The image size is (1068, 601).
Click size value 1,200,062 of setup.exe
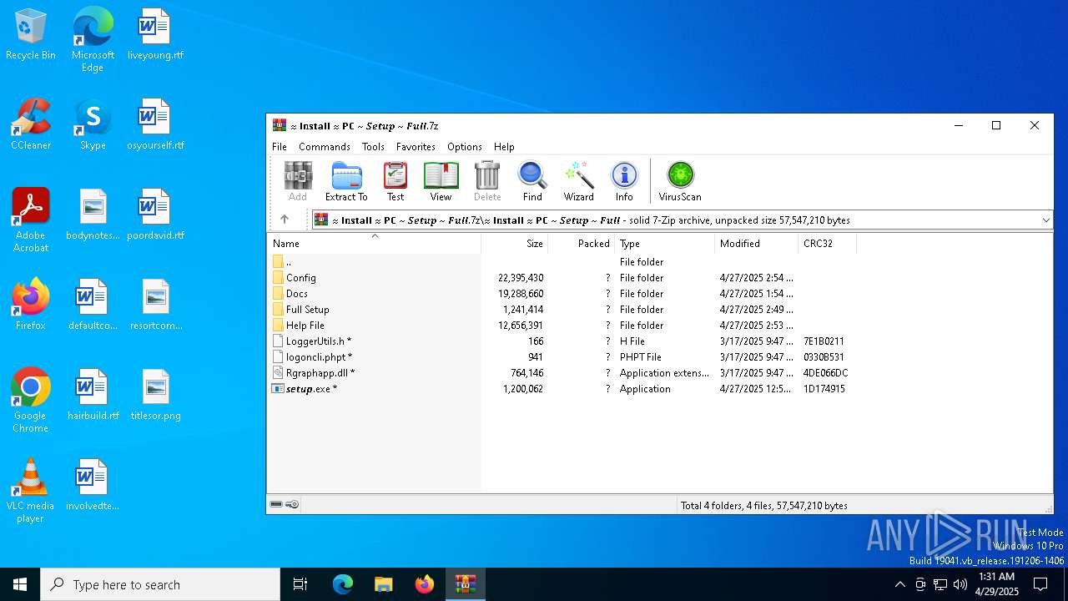coord(523,389)
